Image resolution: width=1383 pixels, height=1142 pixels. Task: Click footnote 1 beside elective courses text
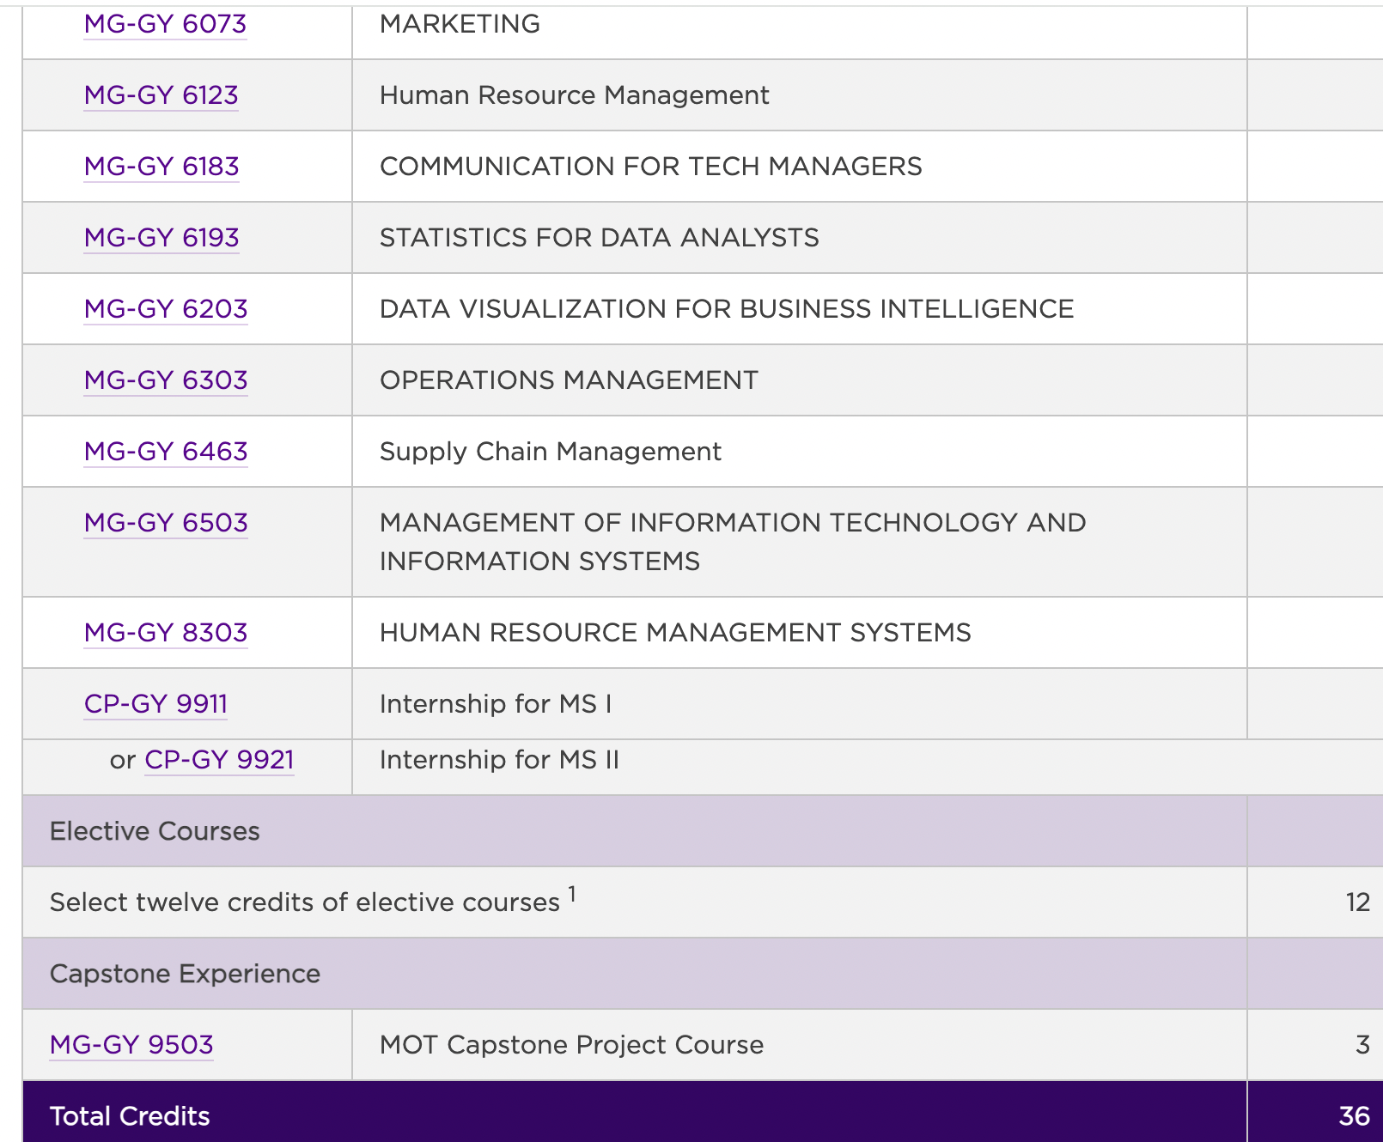[572, 895]
